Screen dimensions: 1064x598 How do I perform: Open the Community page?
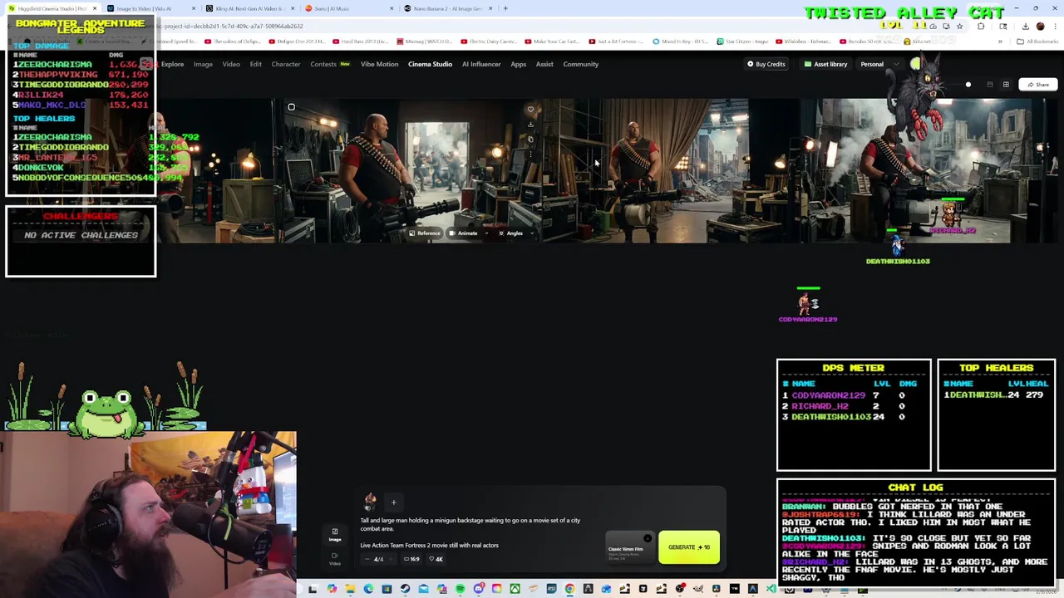(580, 64)
